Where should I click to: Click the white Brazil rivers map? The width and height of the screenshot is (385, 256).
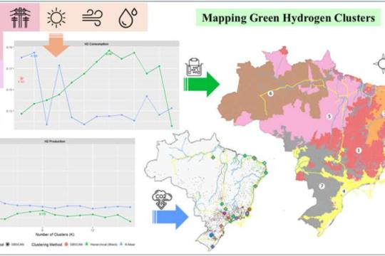(x=206, y=191)
